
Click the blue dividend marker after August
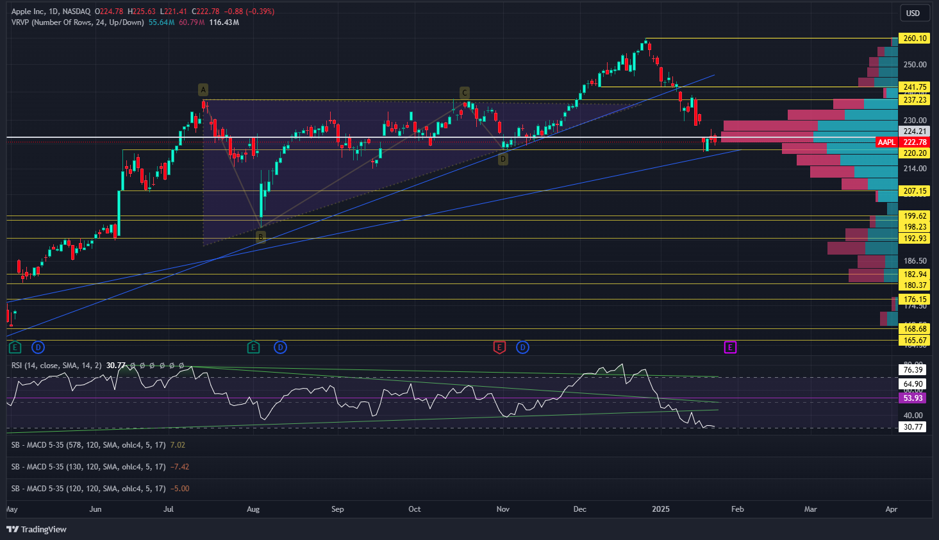click(x=280, y=348)
